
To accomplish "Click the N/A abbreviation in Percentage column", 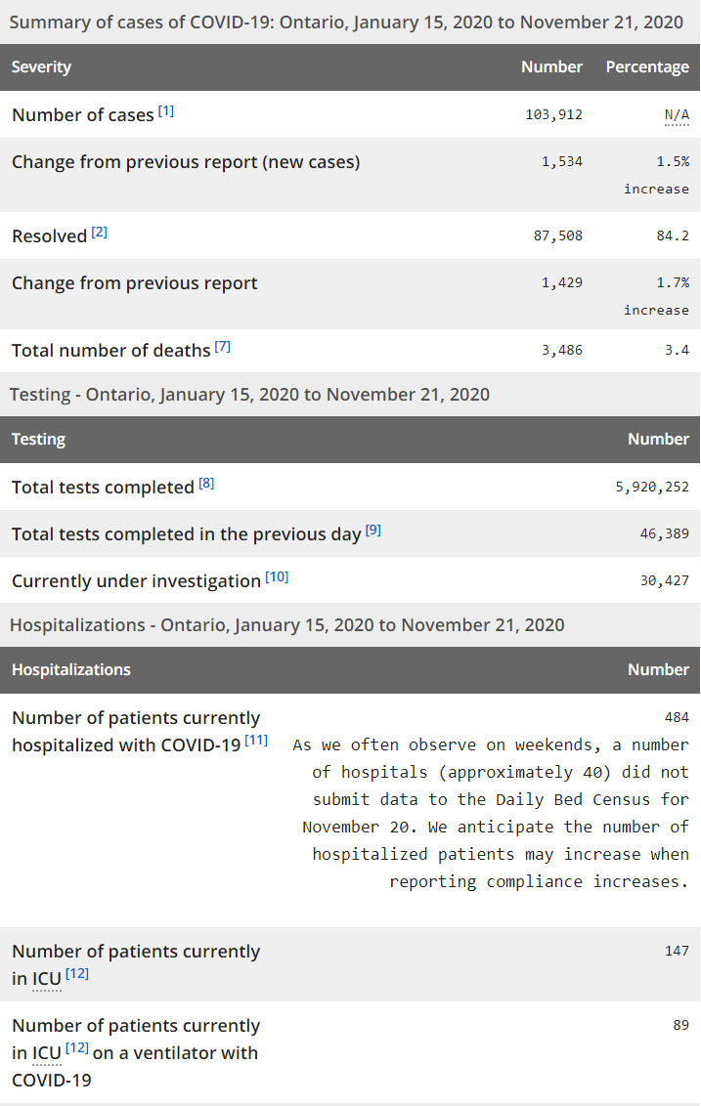I will (x=677, y=115).
